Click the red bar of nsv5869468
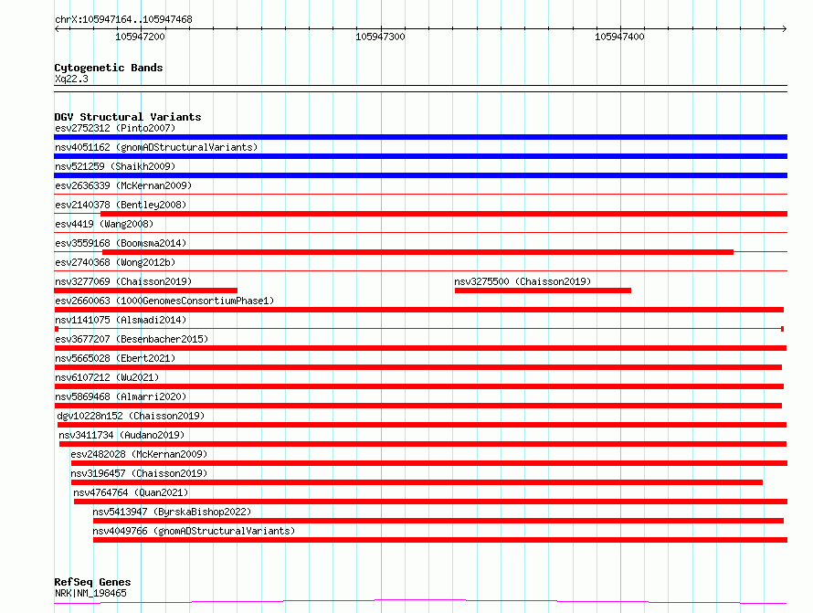813x613 pixels. [417, 406]
